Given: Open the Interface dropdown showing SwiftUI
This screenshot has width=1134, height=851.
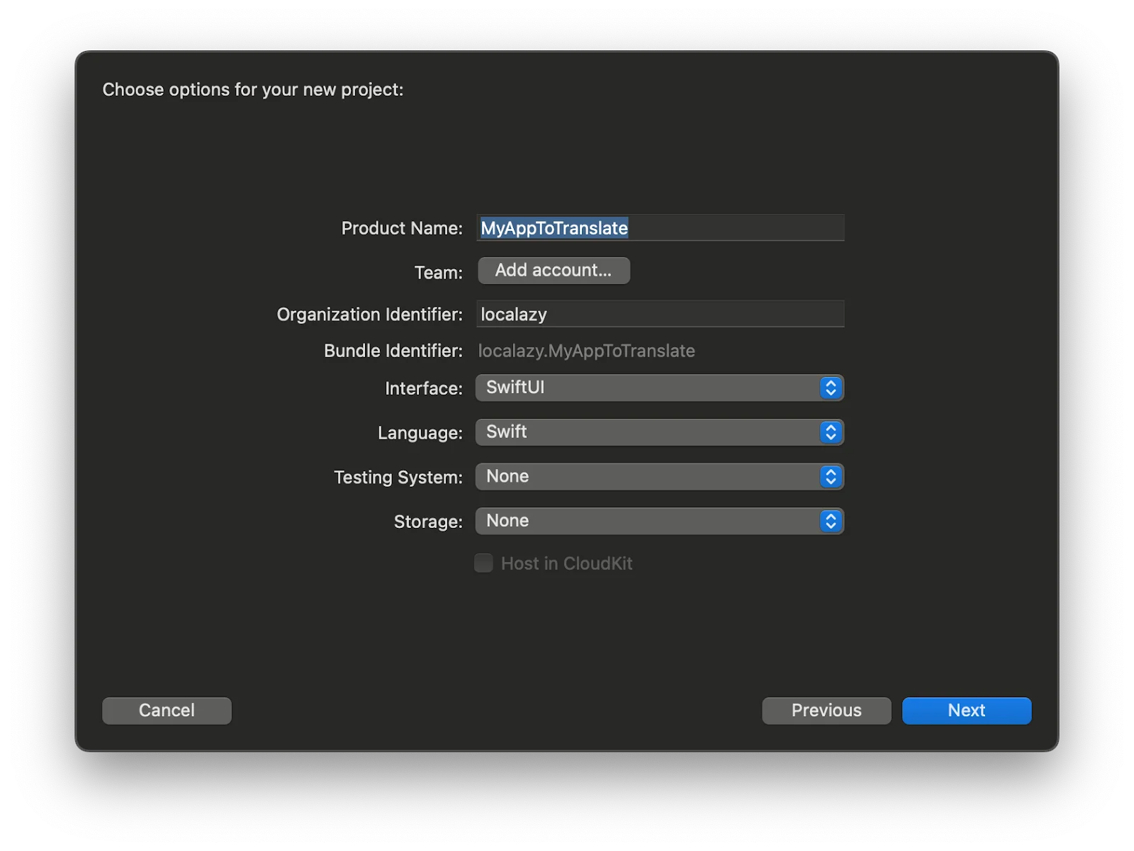Looking at the screenshot, I should point(649,388).
